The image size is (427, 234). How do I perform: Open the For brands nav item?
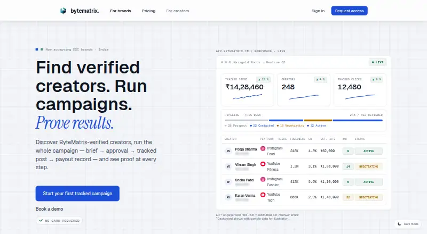pos(121,11)
